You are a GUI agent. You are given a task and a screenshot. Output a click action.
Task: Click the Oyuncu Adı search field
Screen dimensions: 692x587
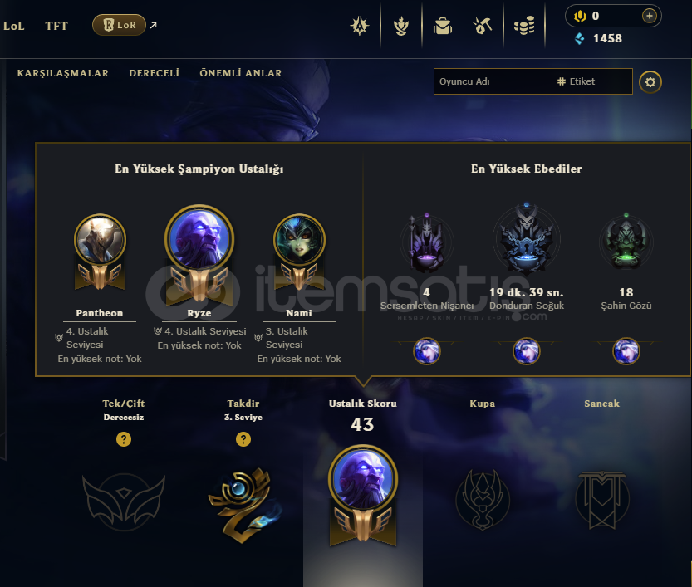(493, 81)
